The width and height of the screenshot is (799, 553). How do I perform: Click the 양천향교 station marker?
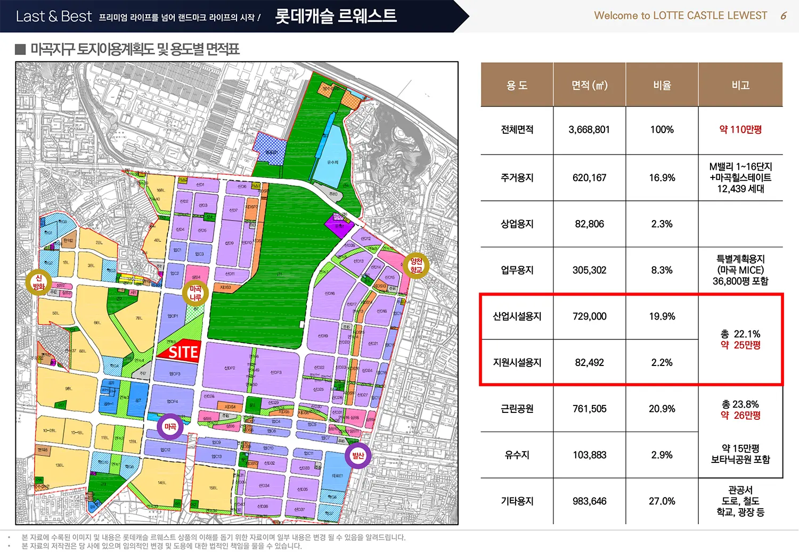416,265
